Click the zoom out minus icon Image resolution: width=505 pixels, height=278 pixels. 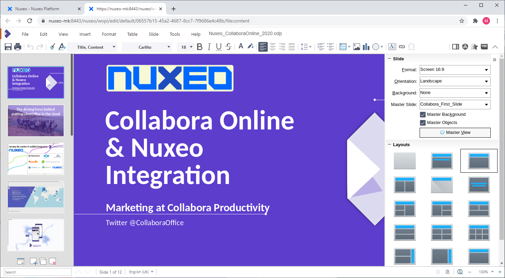click(x=470, y=272)
